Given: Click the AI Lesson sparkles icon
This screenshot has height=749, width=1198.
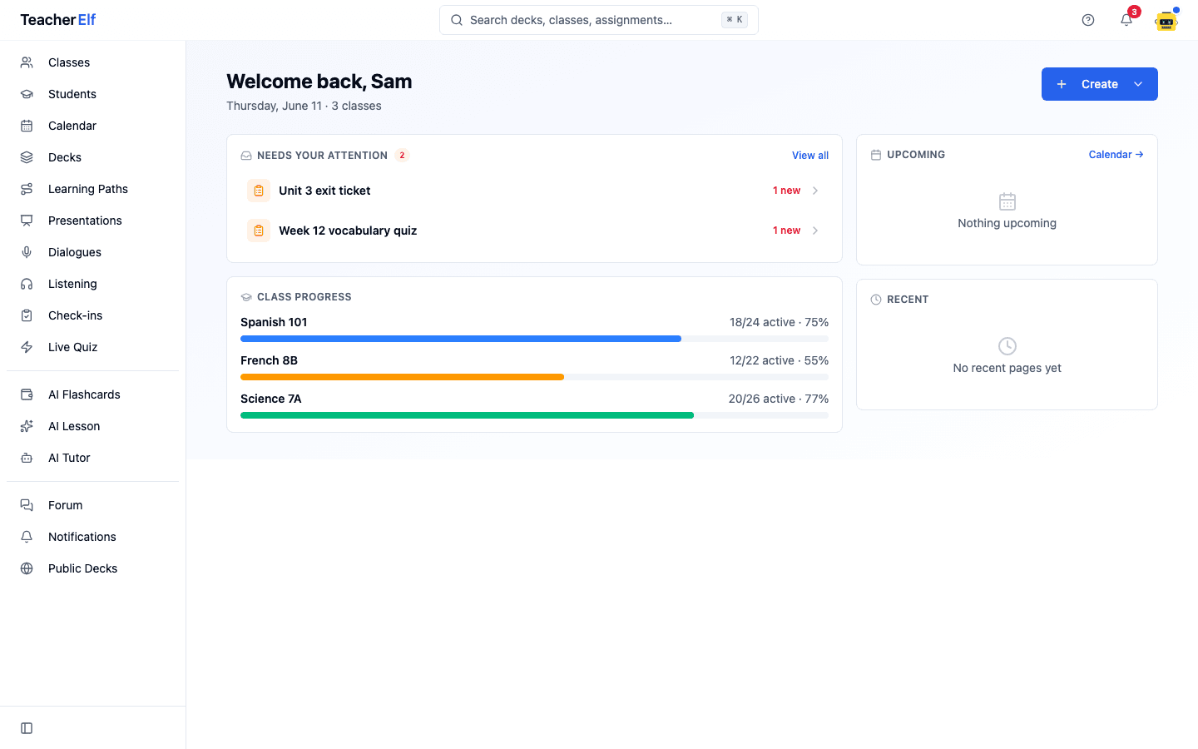Looking at the screenshot, I should pyautogui.click(x=27, y=426).
